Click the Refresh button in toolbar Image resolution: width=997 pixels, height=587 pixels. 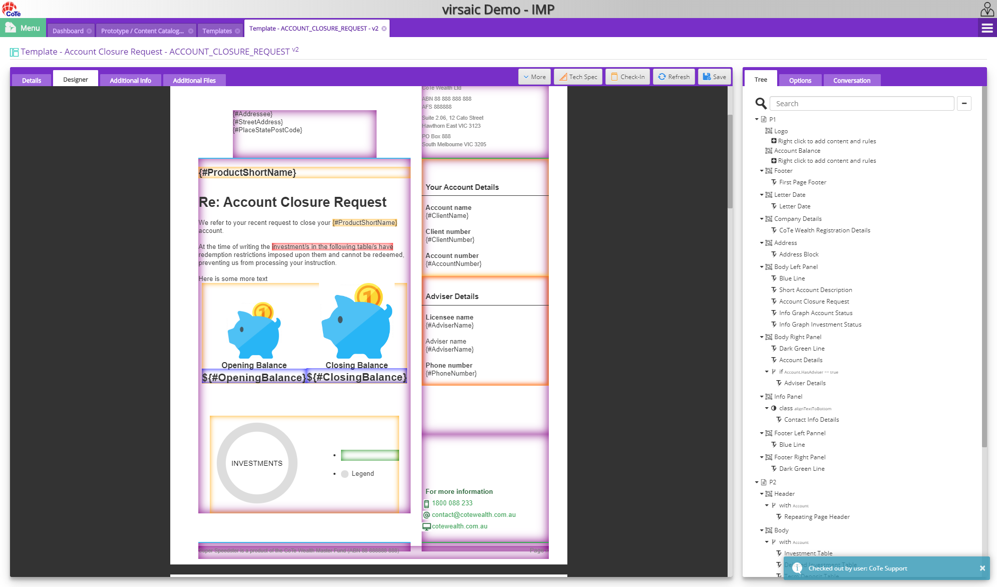[674, 76]
